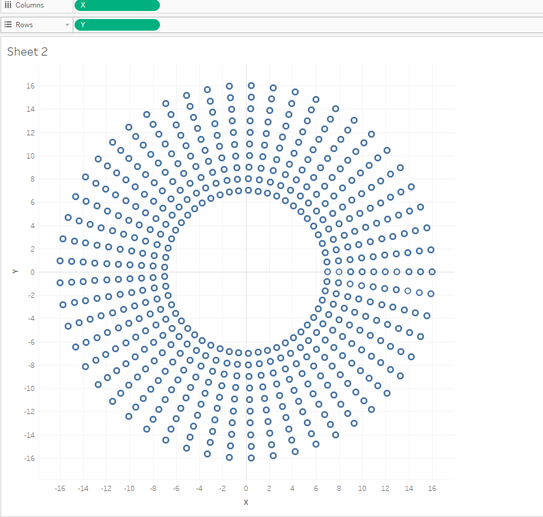Click the 0 label on the X axis

[246, 488]
